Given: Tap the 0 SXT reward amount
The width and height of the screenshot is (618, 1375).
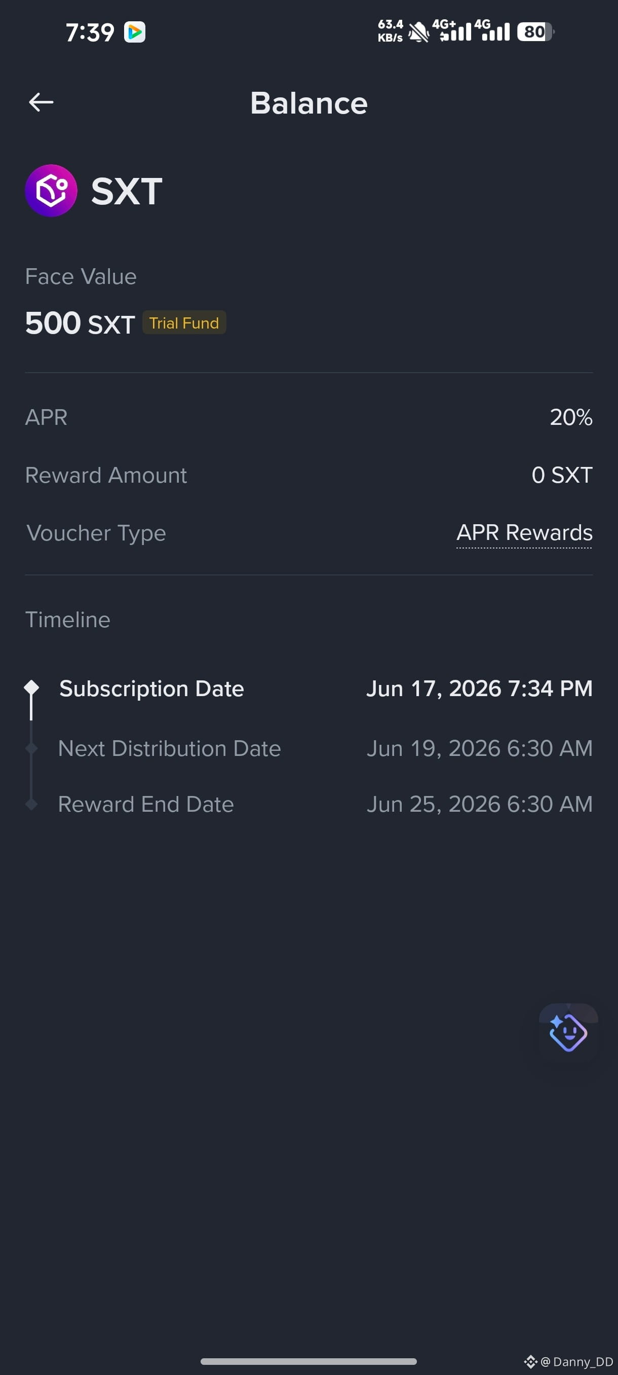Looking at the screenshot, I should [x=562, y=475].
